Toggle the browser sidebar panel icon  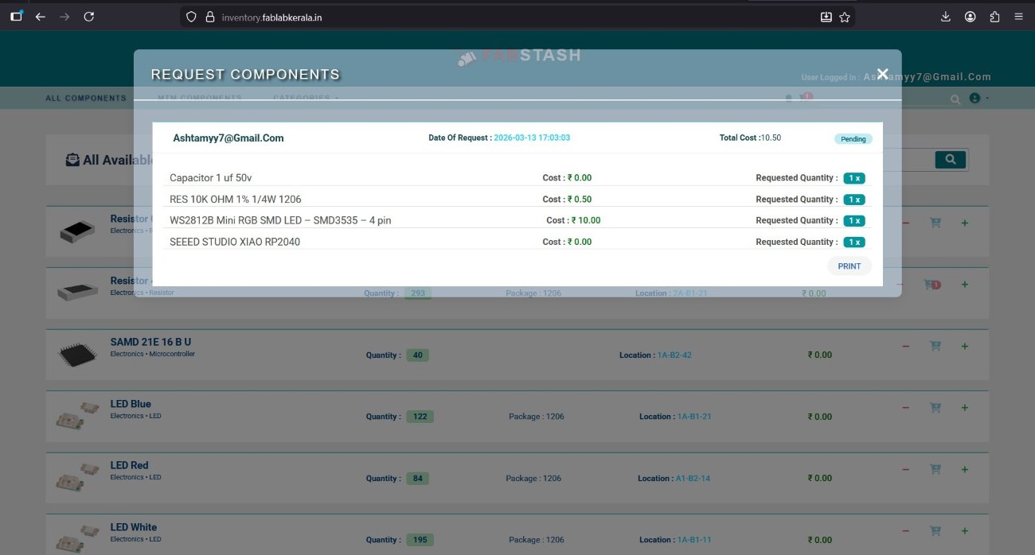tap(17, 17)
